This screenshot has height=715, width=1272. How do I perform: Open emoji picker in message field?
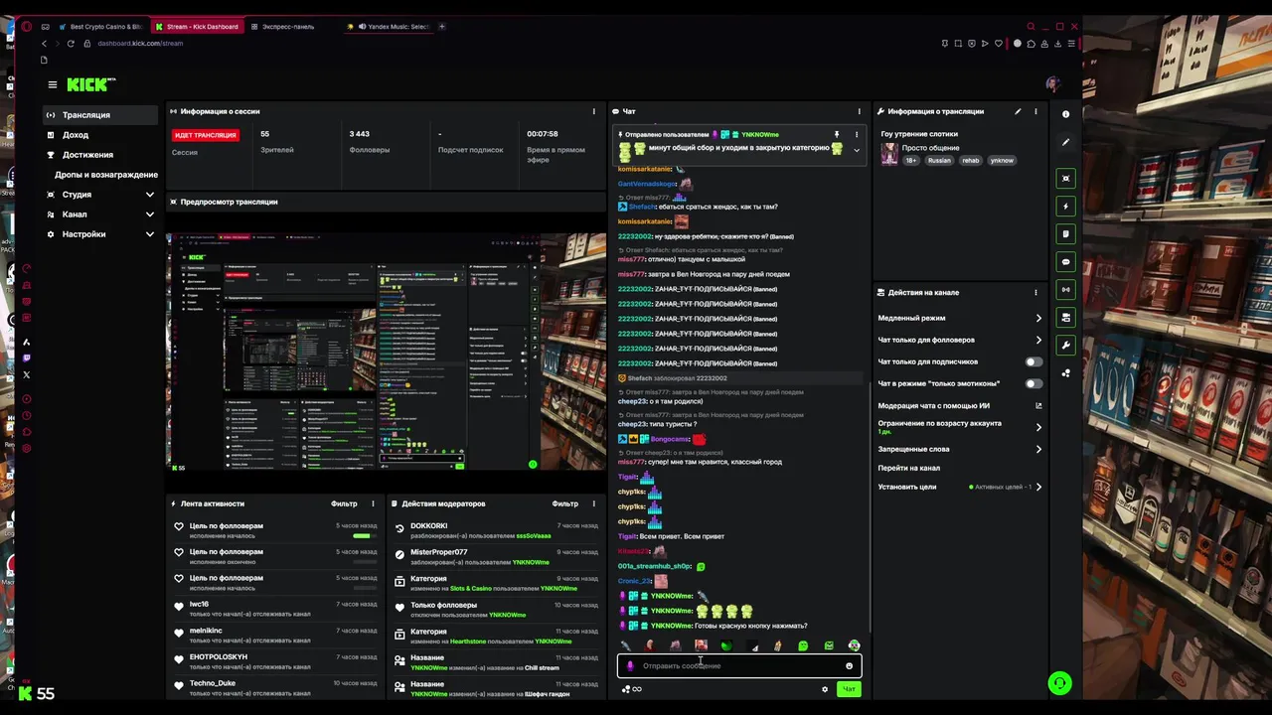(849, 666)
